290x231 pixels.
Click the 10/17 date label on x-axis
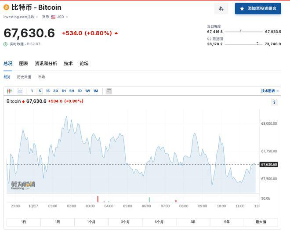click(x=33, y=206)
